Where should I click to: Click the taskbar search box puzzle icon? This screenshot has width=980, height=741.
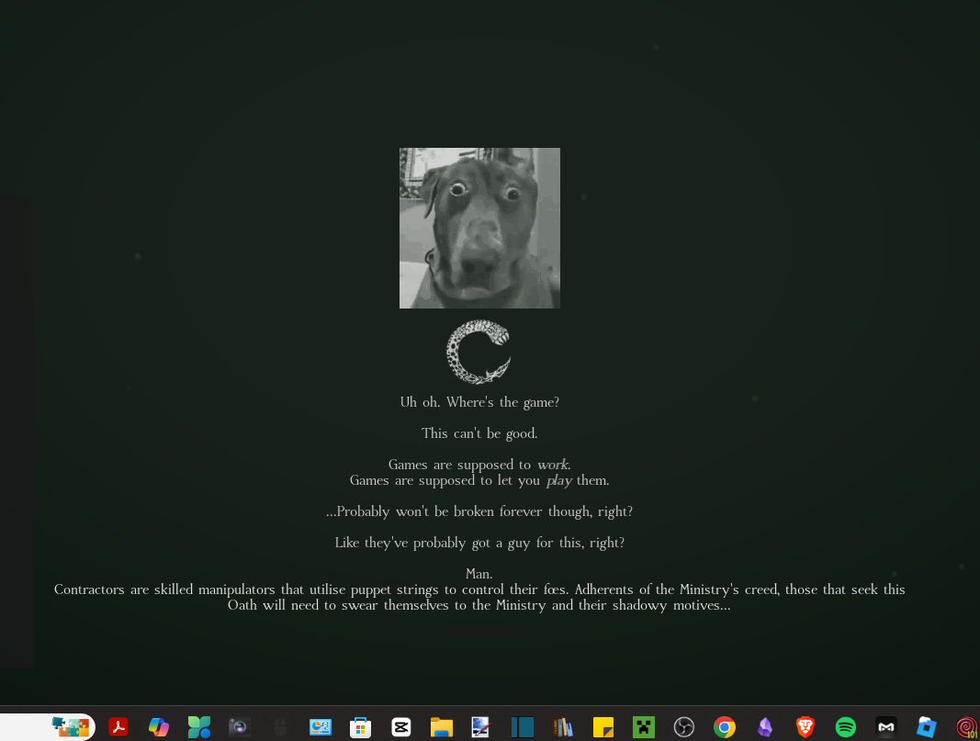tap(70, 727)
